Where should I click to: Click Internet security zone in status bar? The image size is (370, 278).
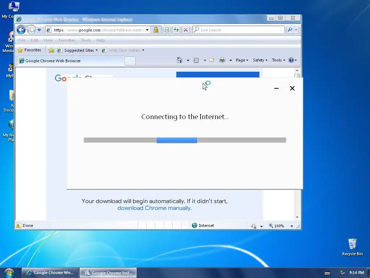[x=203, y=226]
